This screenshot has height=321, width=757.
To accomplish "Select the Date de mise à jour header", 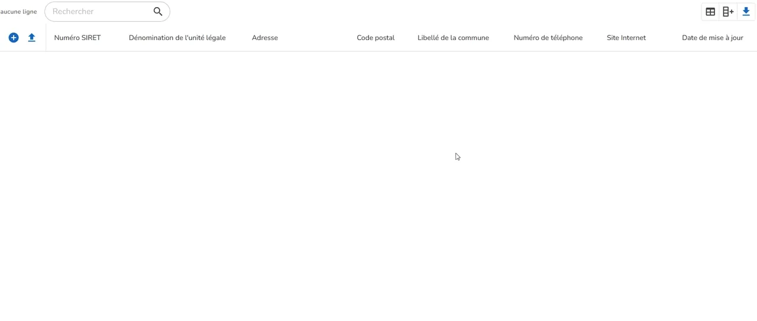I will tap(713, 38).
